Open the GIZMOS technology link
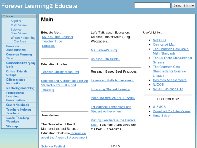This screenshot has height=148, width=197. point(159,107)
